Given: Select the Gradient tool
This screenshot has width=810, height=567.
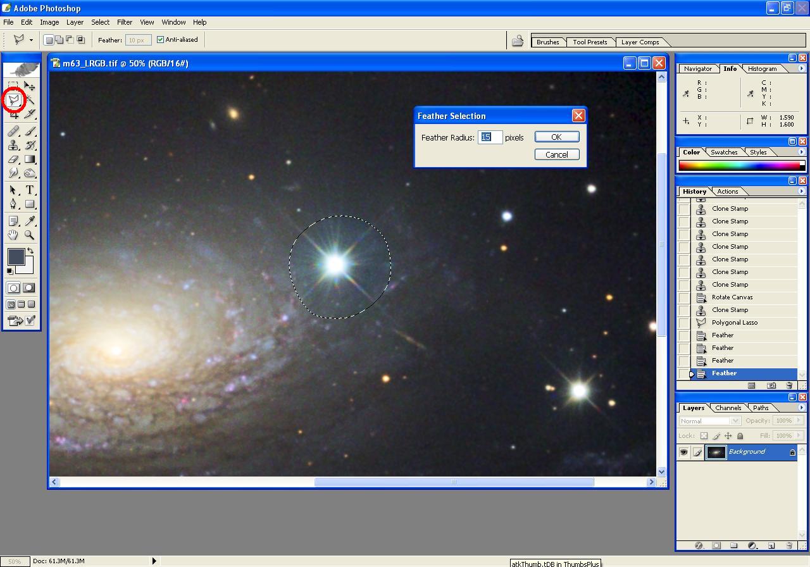Looking at the screenshot, I should click(30, 160).
